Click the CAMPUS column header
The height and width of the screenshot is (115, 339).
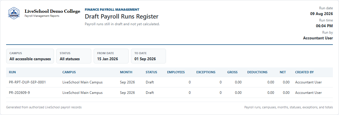69,72
